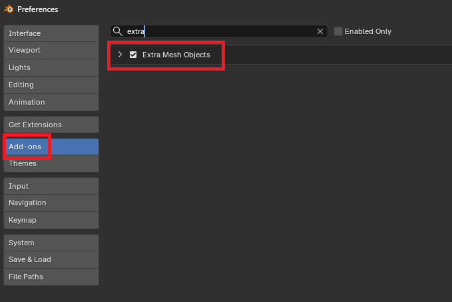Go to Editing preferences
Viewport: 452px width, 302px height.
click(51, 85)
